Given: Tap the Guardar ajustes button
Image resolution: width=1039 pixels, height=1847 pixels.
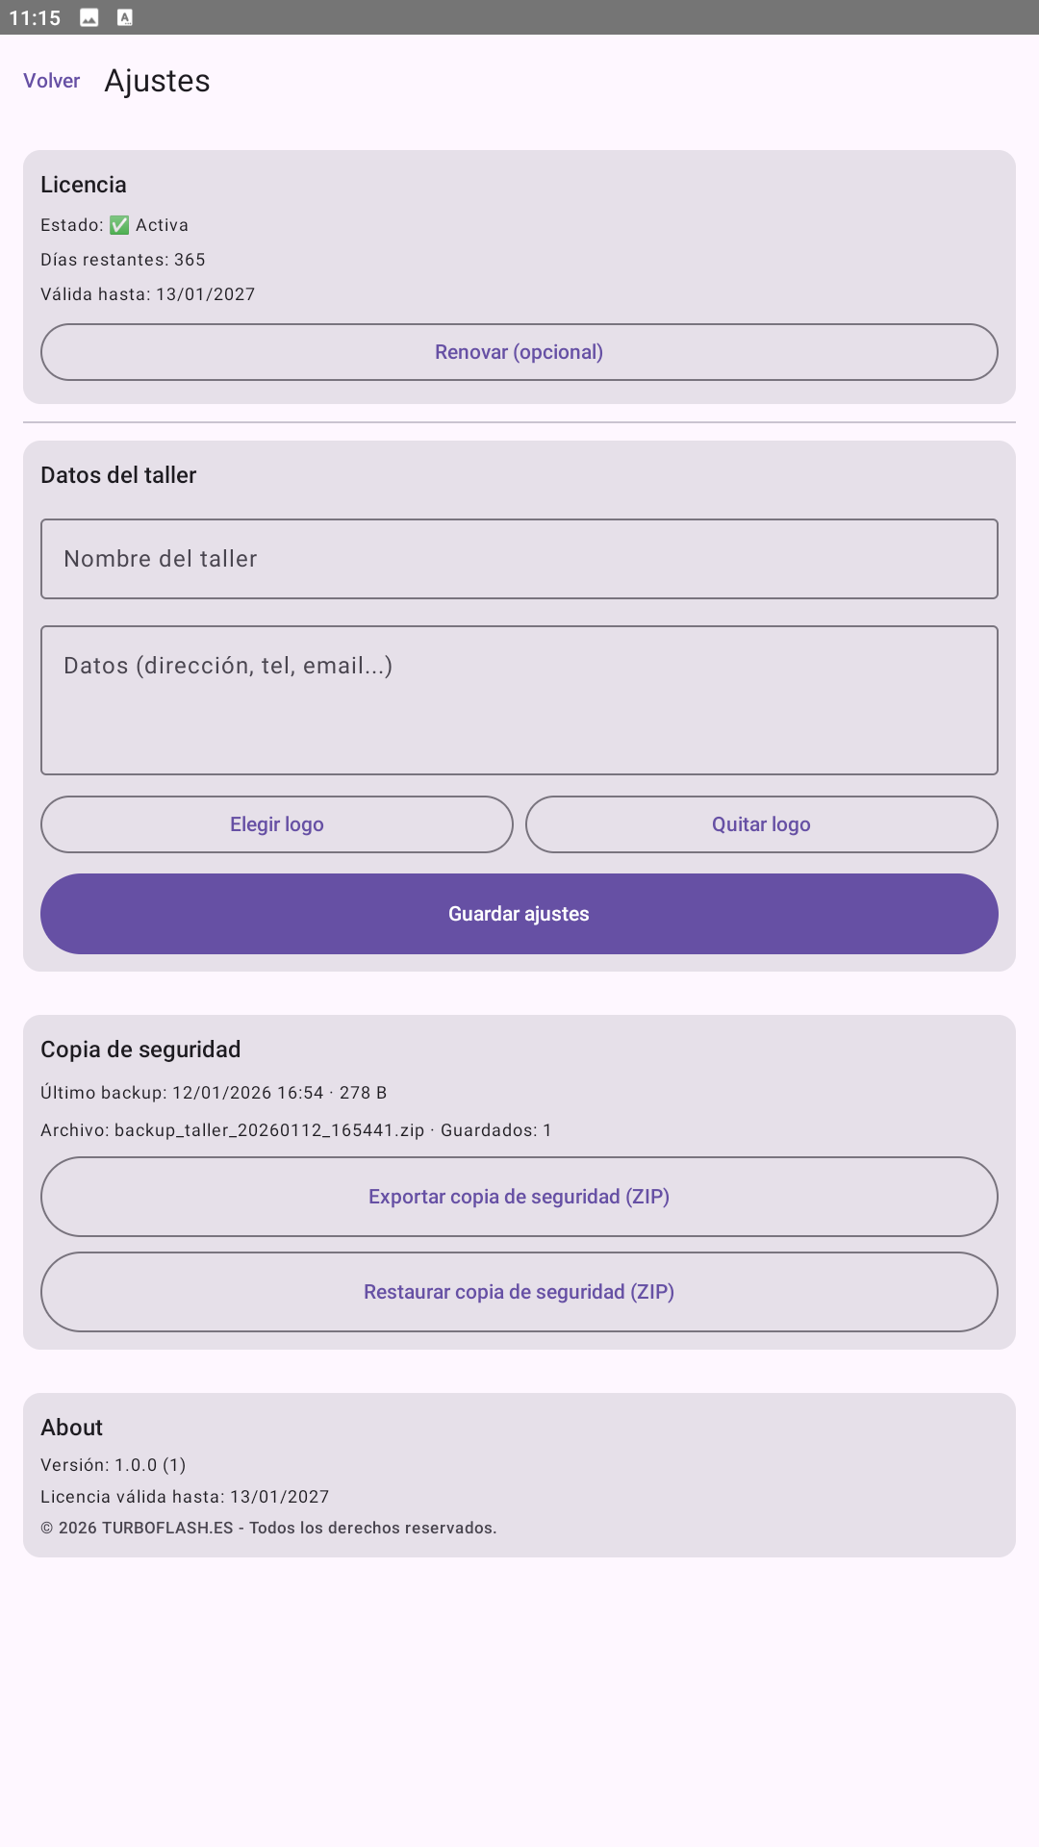Looking at the screenshot, I should coord(519,914).
